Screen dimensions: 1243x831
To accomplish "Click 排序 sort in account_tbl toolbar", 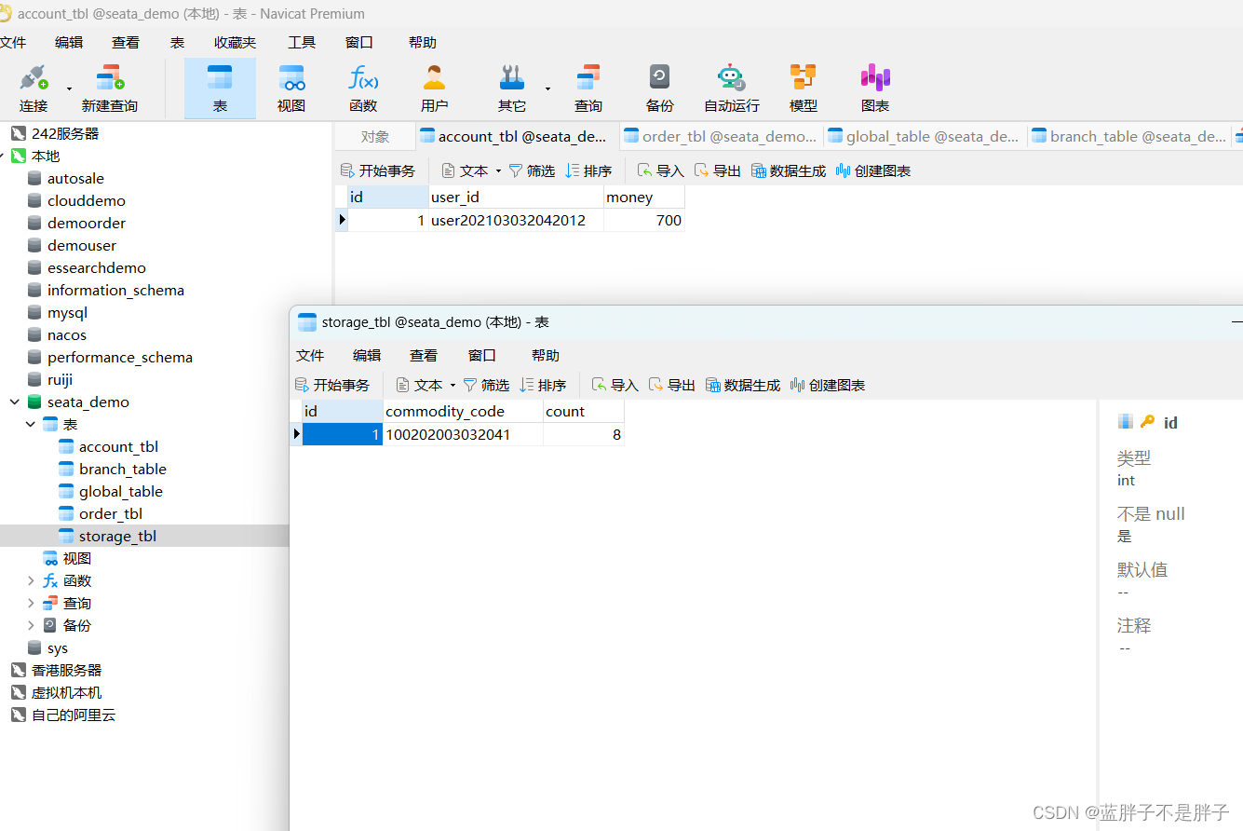I will [x=588, y=170].
